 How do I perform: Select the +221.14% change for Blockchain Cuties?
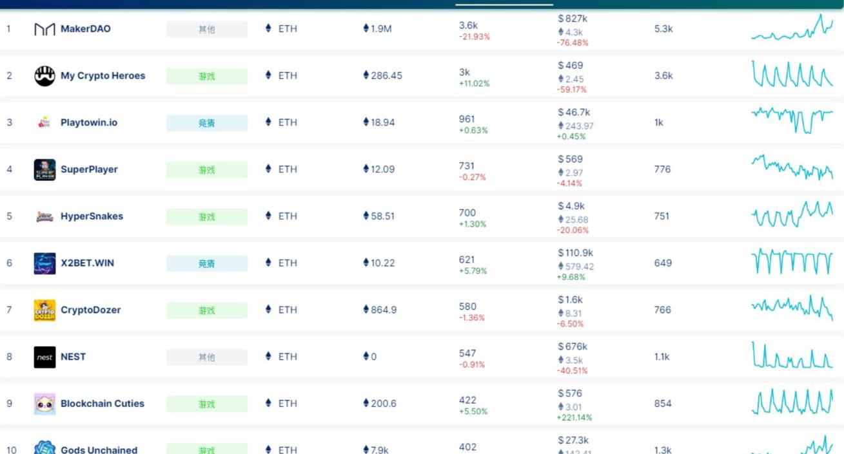[x=574, y=418]
